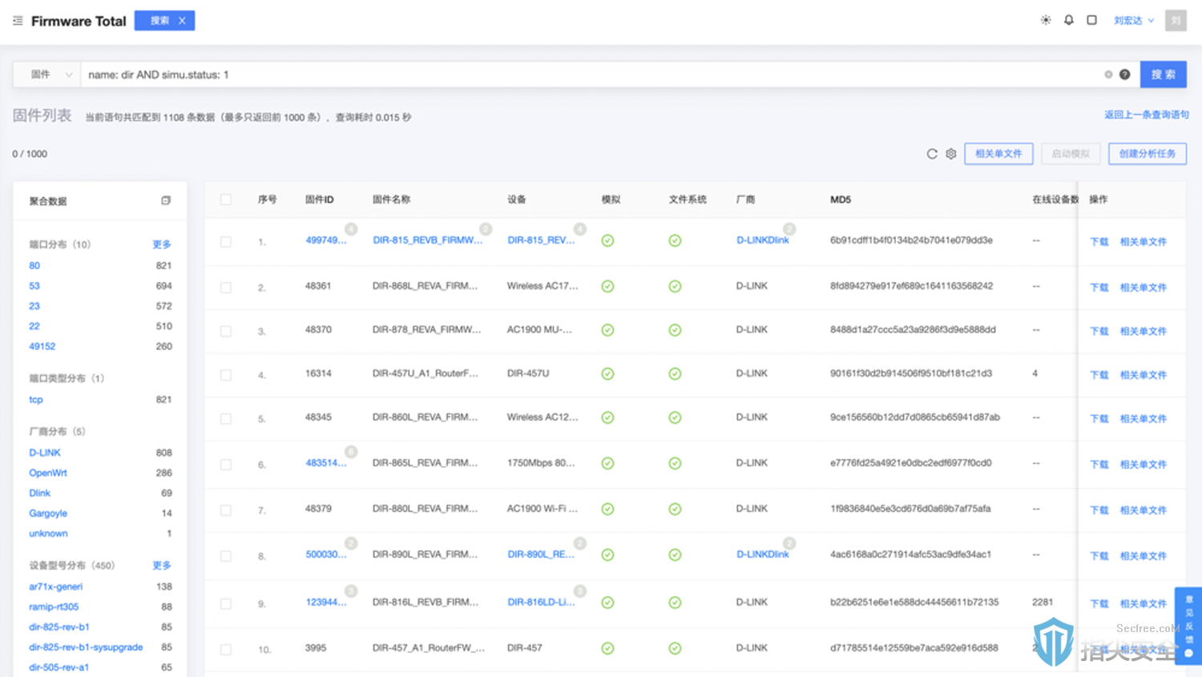Open D-LINKDlink vendor link in row 8
This screenshot has height=677, width=1202.
point(763,554)
